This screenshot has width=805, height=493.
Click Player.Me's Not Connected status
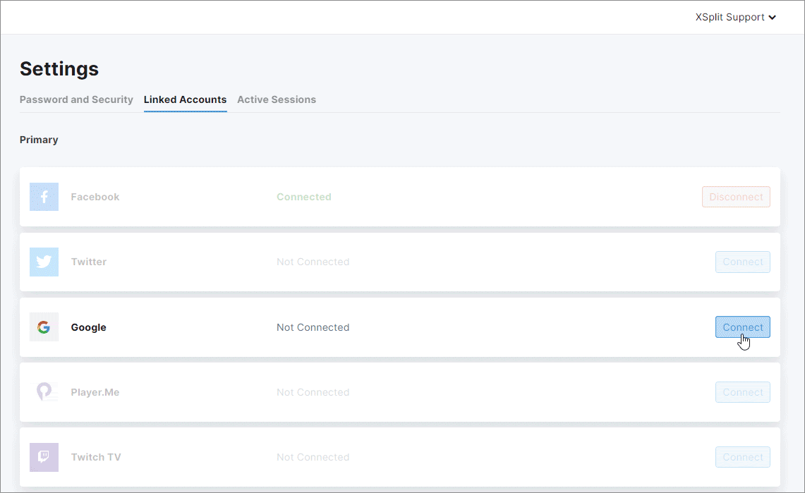point(313,392)
